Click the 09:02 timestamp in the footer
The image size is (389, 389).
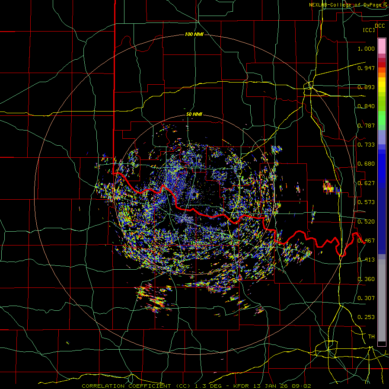[x=302, y=386]
